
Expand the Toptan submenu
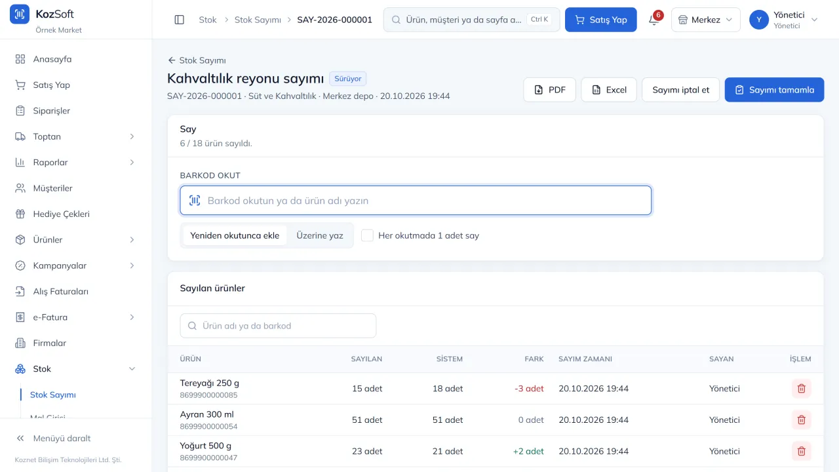pyautogui.click(x=75, y=136)
